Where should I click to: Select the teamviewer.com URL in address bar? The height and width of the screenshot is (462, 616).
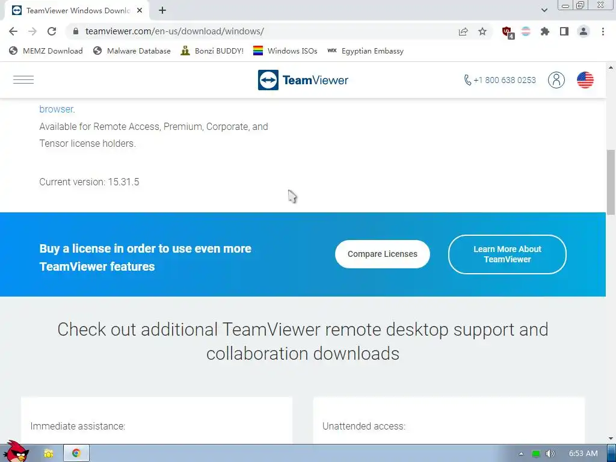(174, 31)
